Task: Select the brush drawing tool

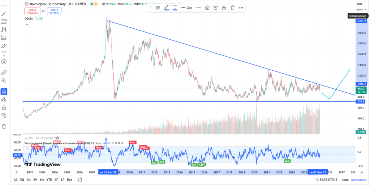Action: 4,46
